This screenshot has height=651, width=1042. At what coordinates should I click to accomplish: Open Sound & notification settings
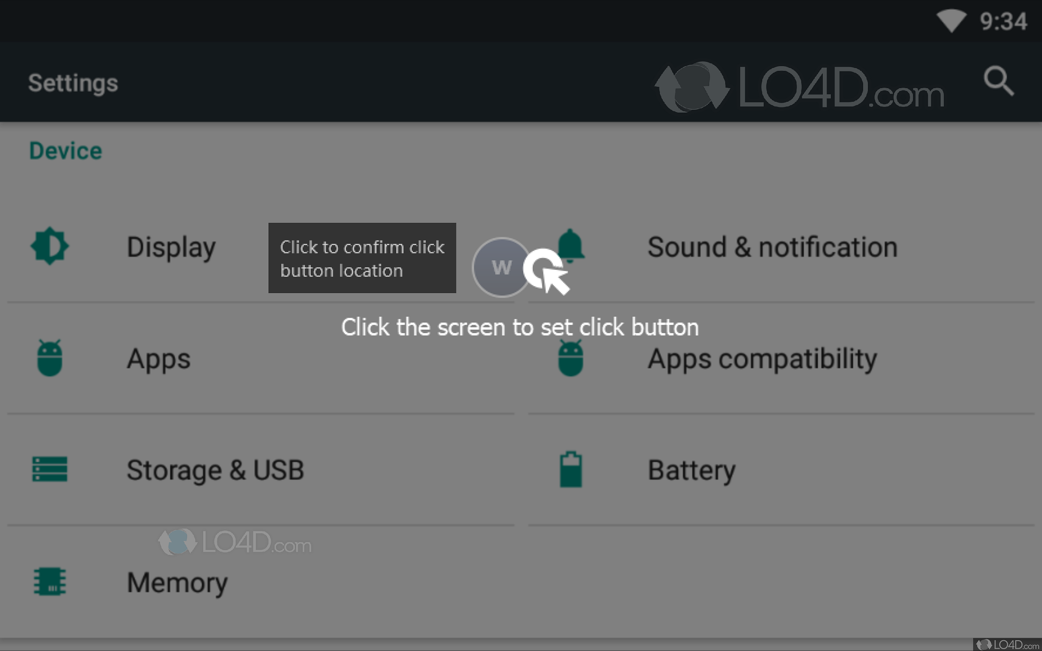click(x=772, y=247)
